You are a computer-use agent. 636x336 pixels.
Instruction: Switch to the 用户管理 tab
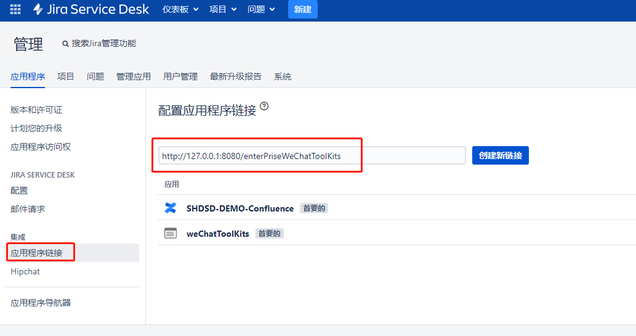click(180, 76)
